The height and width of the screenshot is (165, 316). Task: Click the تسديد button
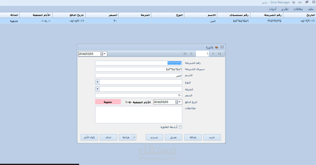154,137
